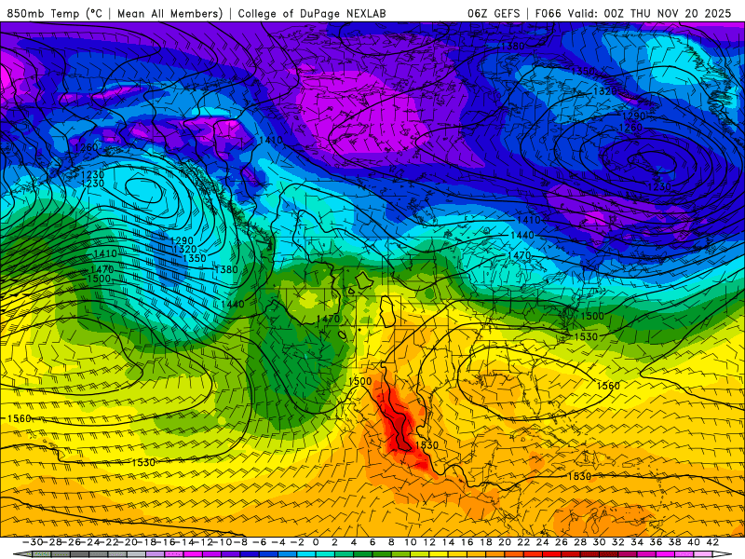Screen dimensions: 745x559
Task: Click the 1380 contour label near top right
Action: [x=513, y=46]
